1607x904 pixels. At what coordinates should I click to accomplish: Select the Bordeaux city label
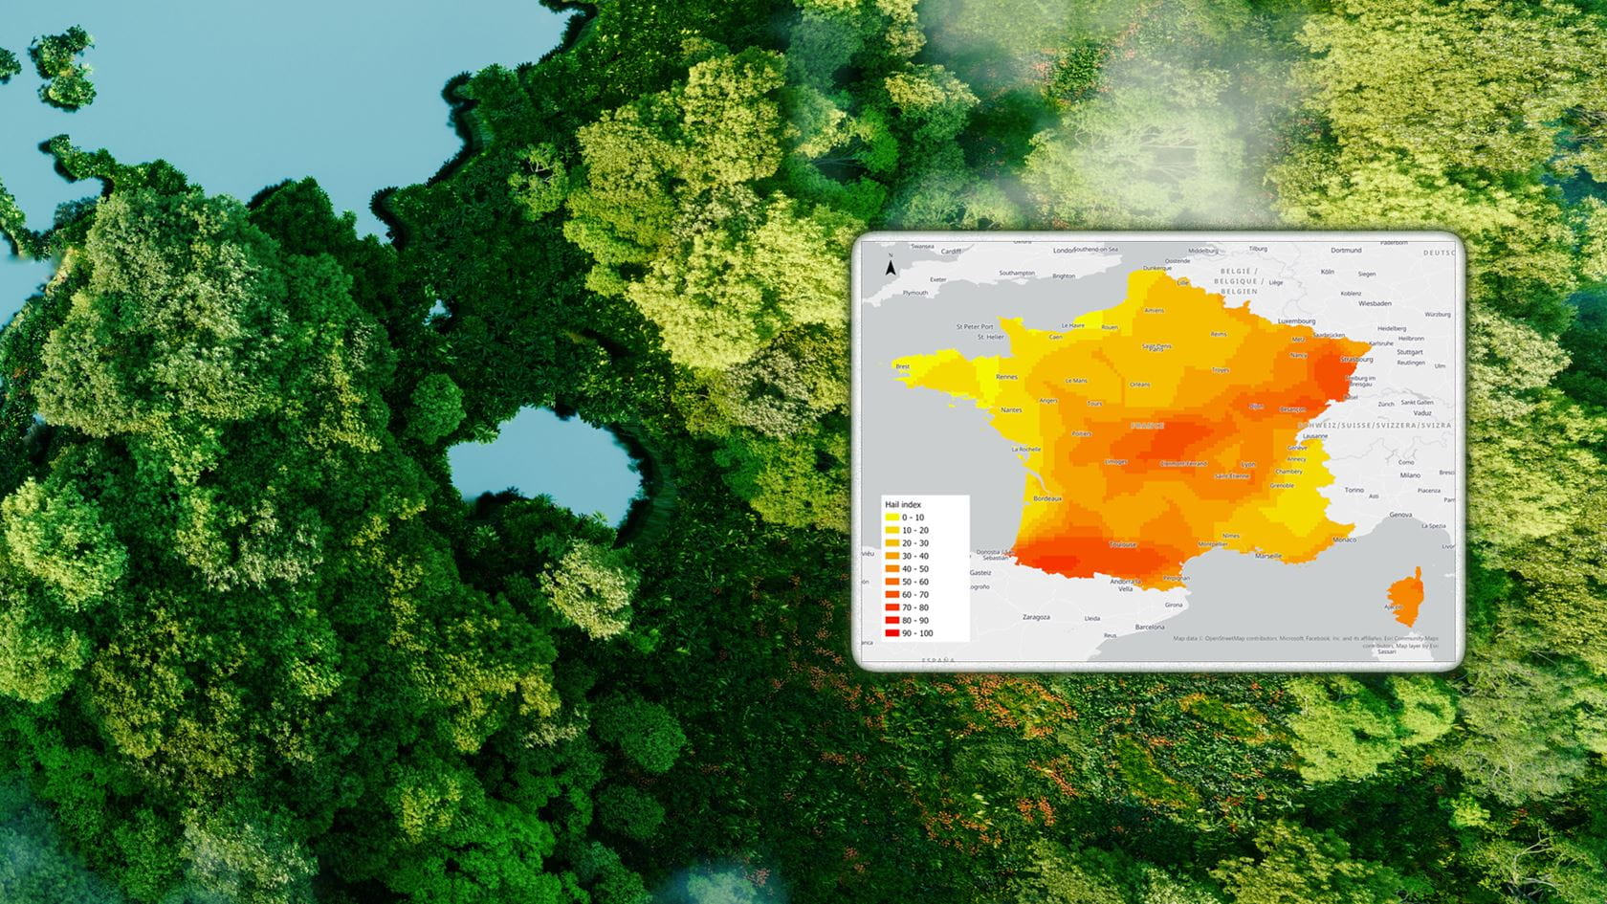[x=1047, y=498]
